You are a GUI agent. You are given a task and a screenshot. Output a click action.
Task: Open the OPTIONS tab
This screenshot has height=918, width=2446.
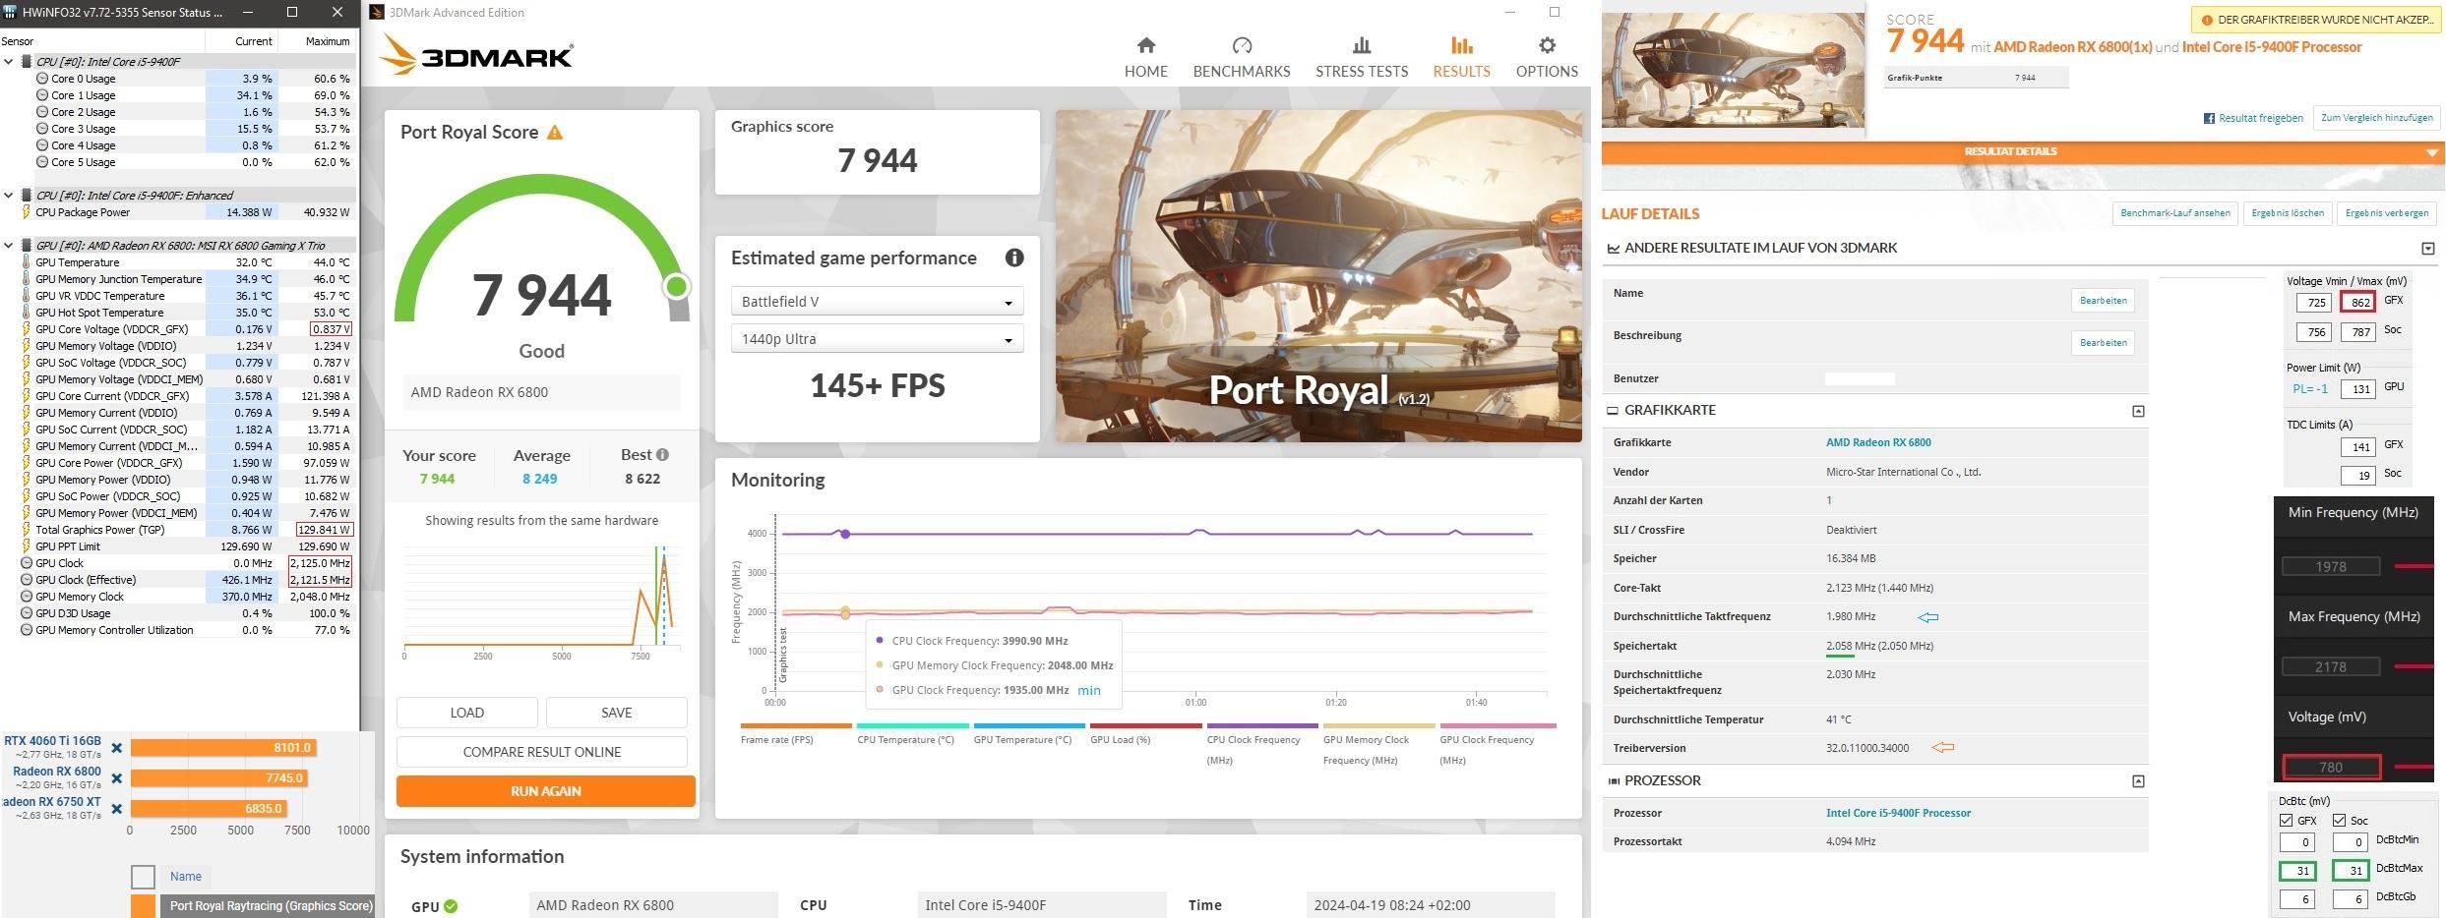point(1547,58)
